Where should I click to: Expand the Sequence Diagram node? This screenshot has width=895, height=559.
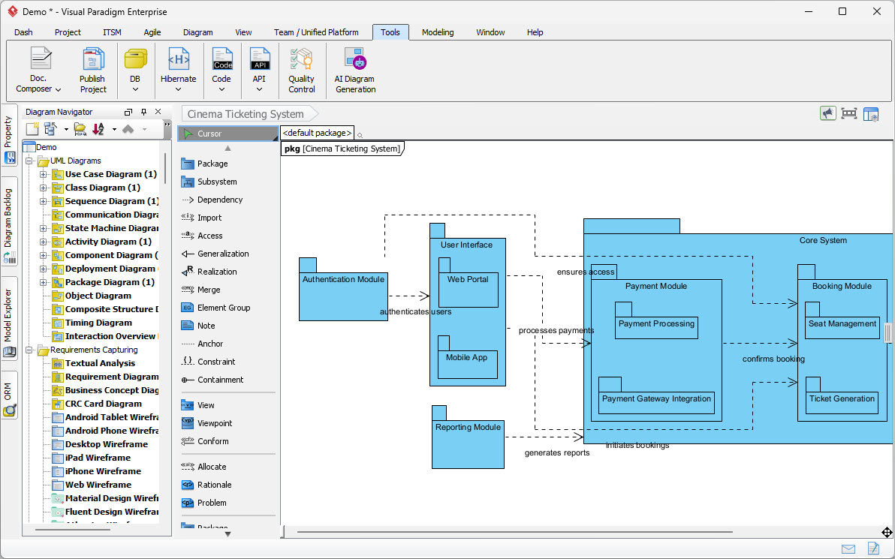(44, 201)
